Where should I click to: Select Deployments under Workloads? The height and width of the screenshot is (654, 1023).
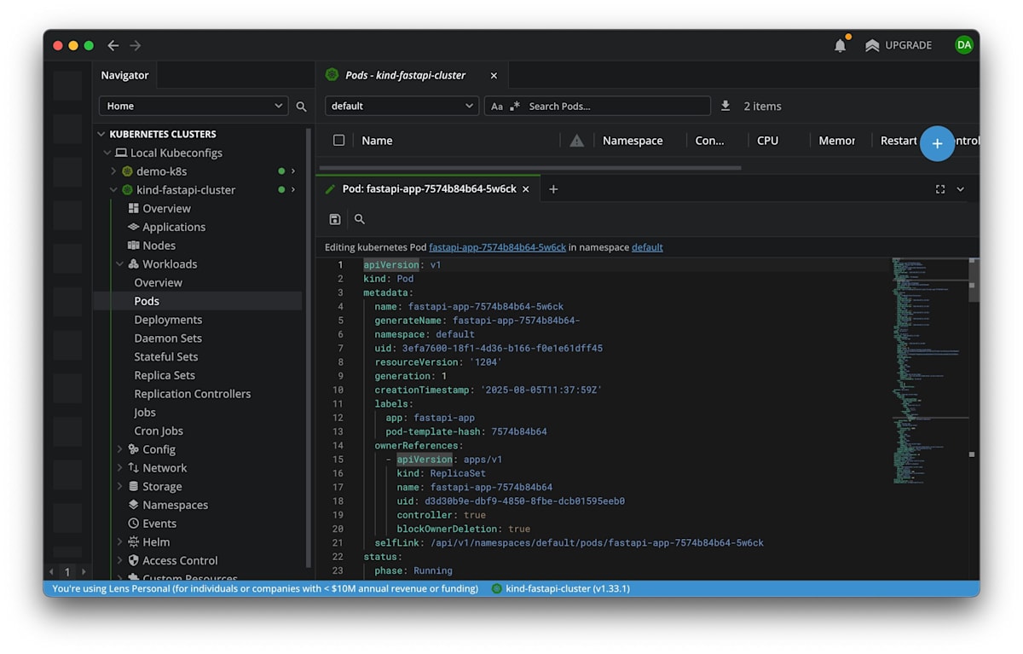168,320
